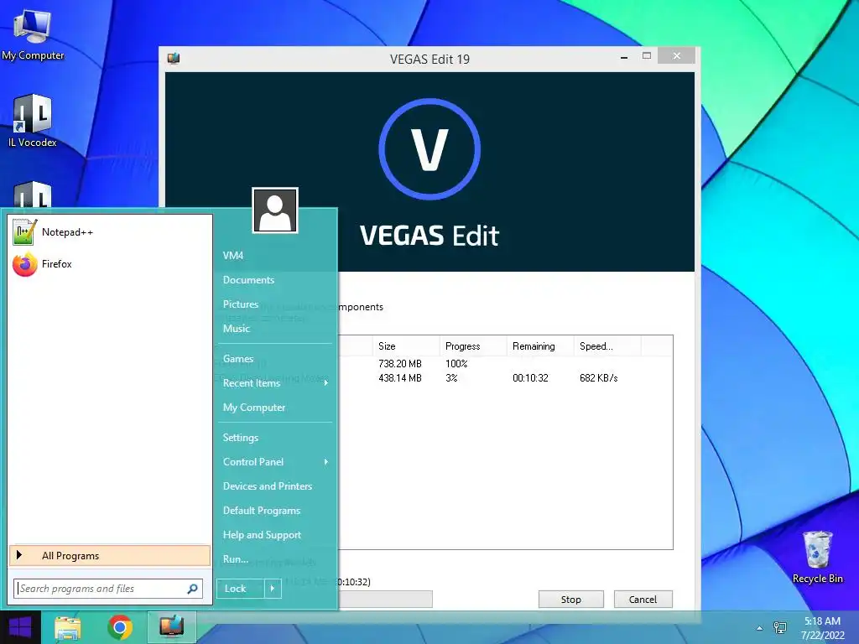Image resolution: width=859 pixels, height=644 pixels.
Task: Click the user account picture
Action: (x=275, y=210)
